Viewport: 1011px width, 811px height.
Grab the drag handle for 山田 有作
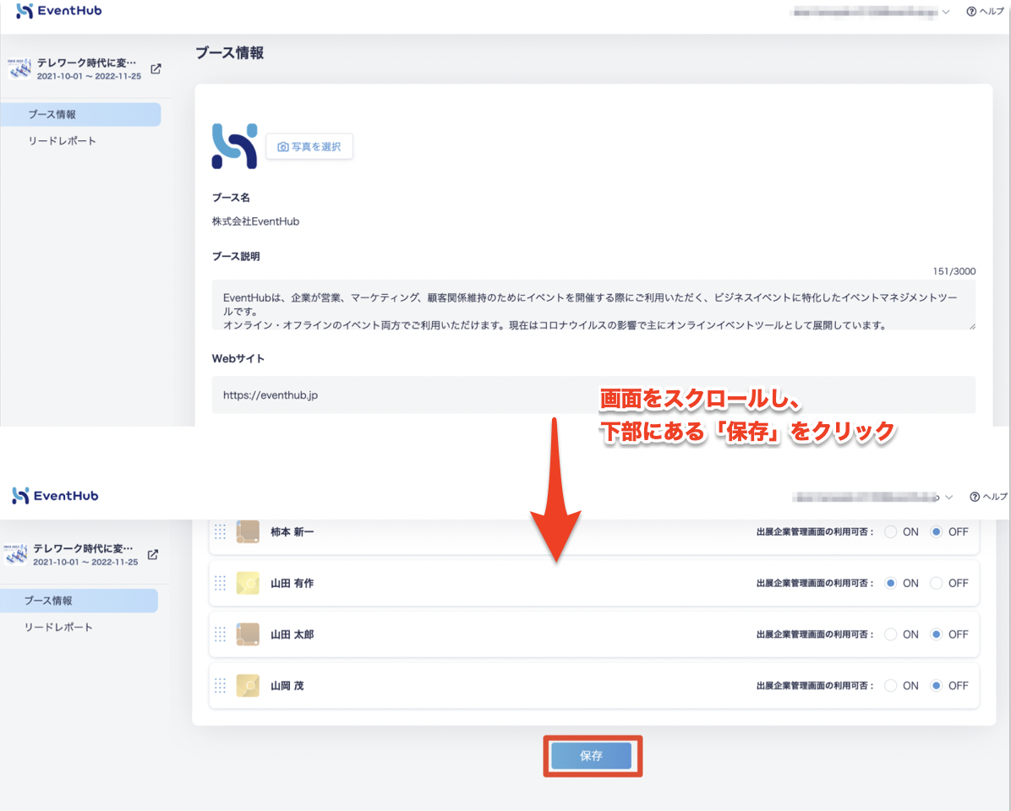coord(220,583)
